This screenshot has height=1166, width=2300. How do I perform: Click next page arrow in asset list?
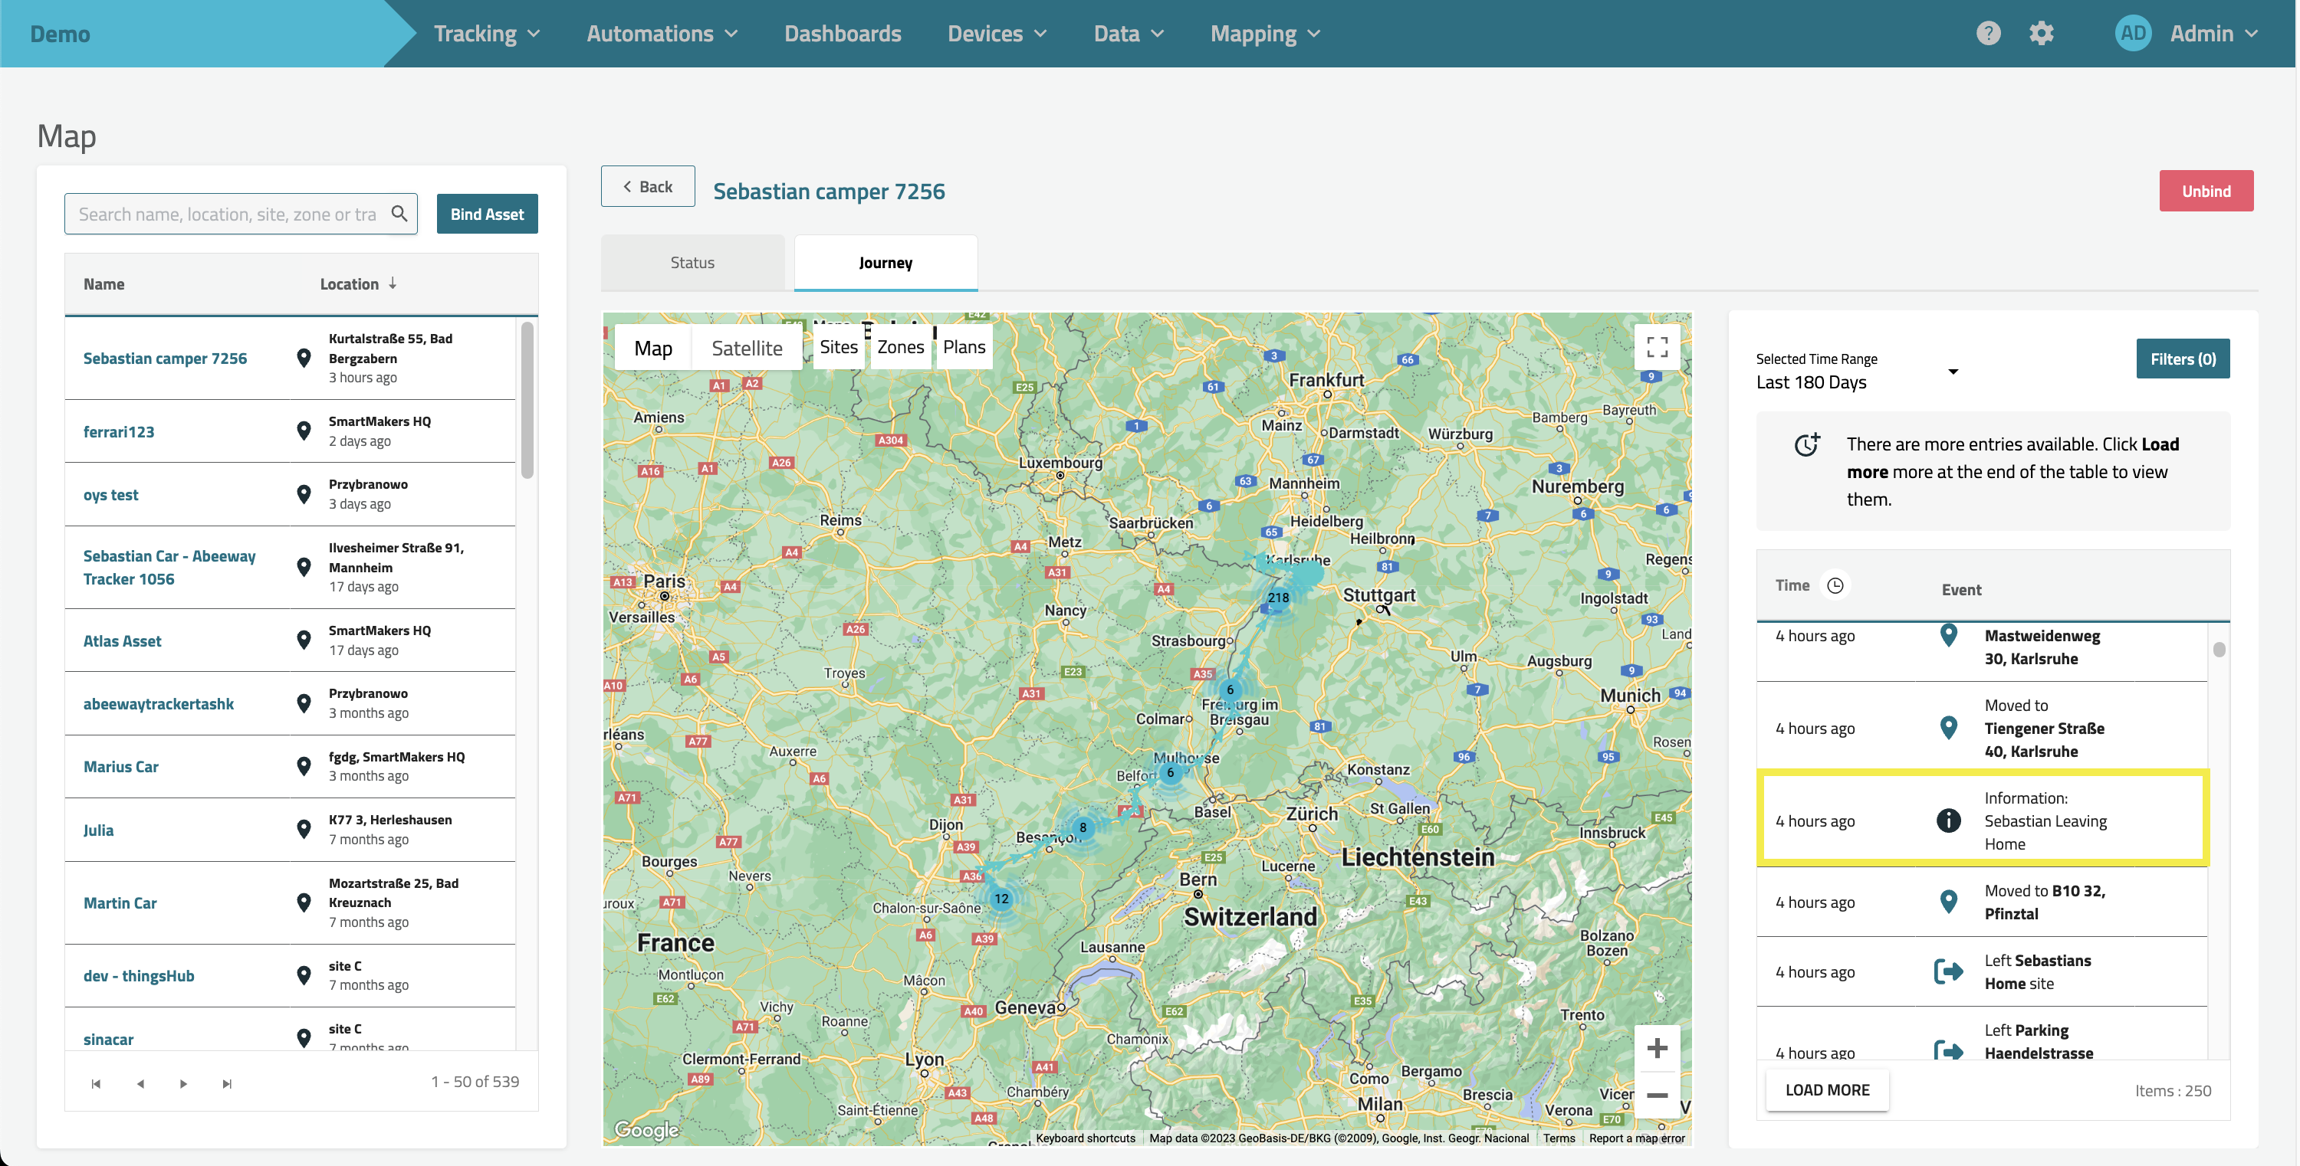[x=183, y=1083]
